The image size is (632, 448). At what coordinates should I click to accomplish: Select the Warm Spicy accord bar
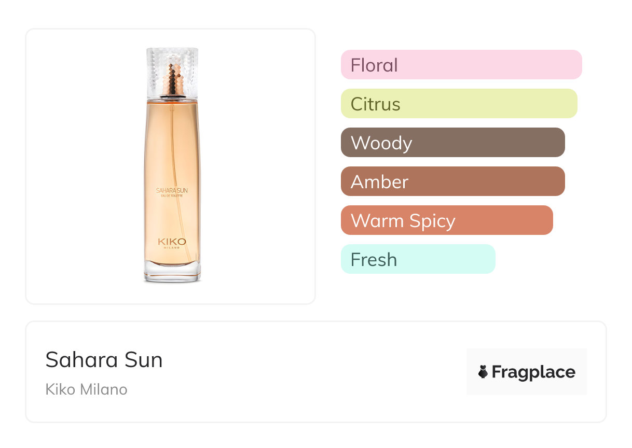[x=447, y=220]
